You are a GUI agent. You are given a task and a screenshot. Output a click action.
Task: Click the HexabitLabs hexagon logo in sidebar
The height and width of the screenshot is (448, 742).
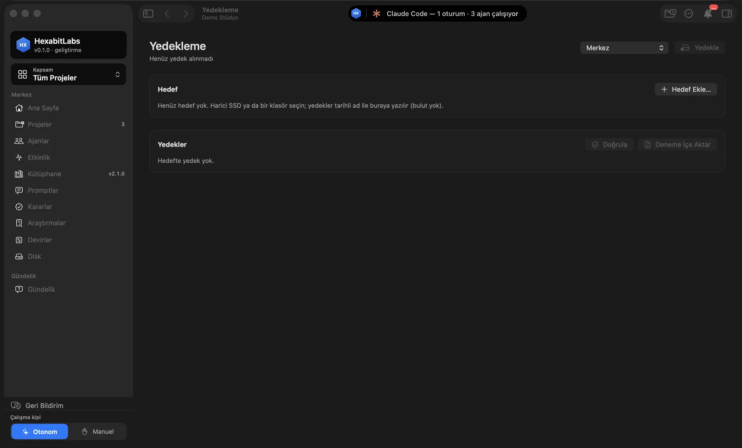pyautogui.click(x=23, y=45)
